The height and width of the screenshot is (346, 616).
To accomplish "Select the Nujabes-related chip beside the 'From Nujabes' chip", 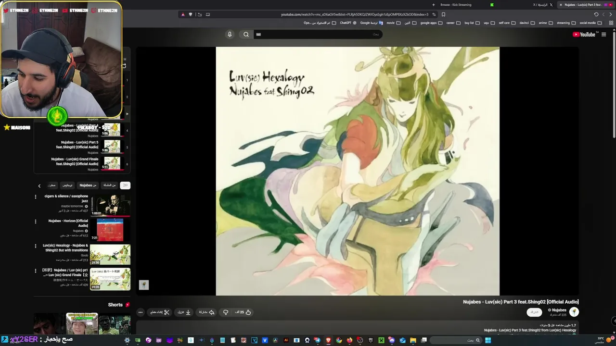I will [68, 185].
